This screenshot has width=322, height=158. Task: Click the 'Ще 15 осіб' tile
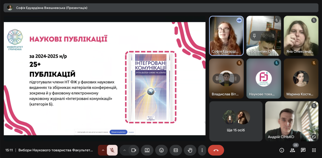236,121
